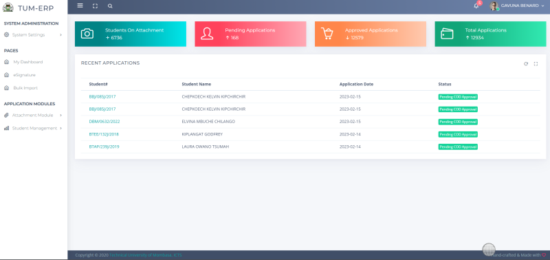Select the Pending Applications card title

[250, 30]
